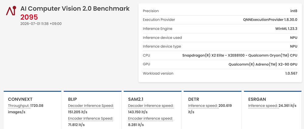Select the AI Computer Vision 2.0 Benchmark title
Viewport: 304px width, 129px height.
click(x=75, y=9)
